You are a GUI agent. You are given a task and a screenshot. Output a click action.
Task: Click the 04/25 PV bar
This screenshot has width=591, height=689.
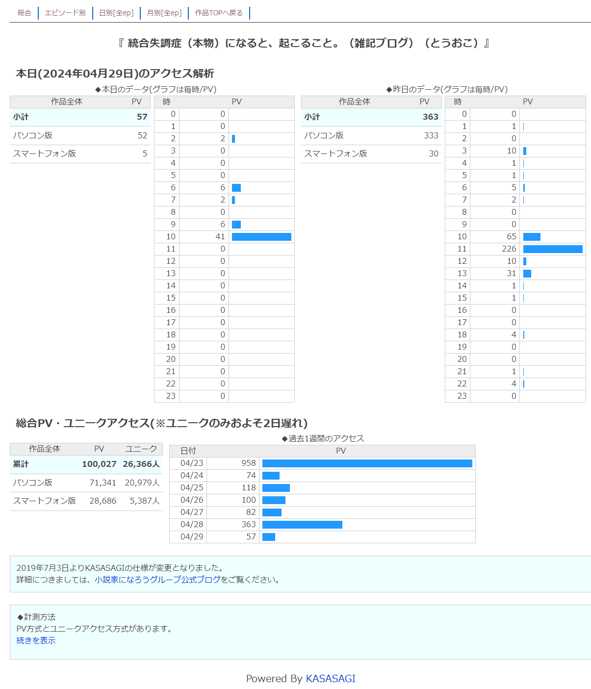[276, 488]
